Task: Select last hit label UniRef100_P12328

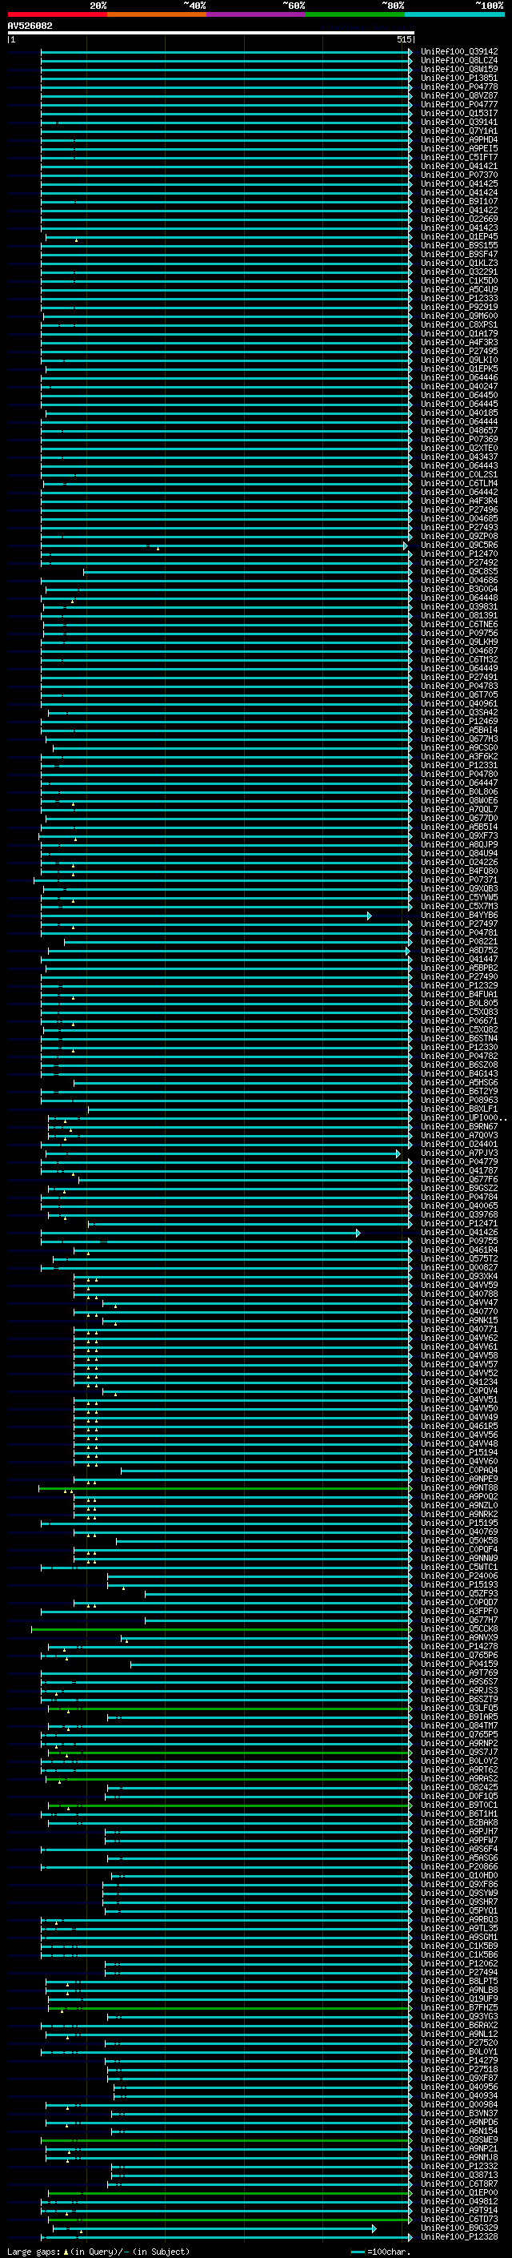Action: click(x=458, y=2236)
